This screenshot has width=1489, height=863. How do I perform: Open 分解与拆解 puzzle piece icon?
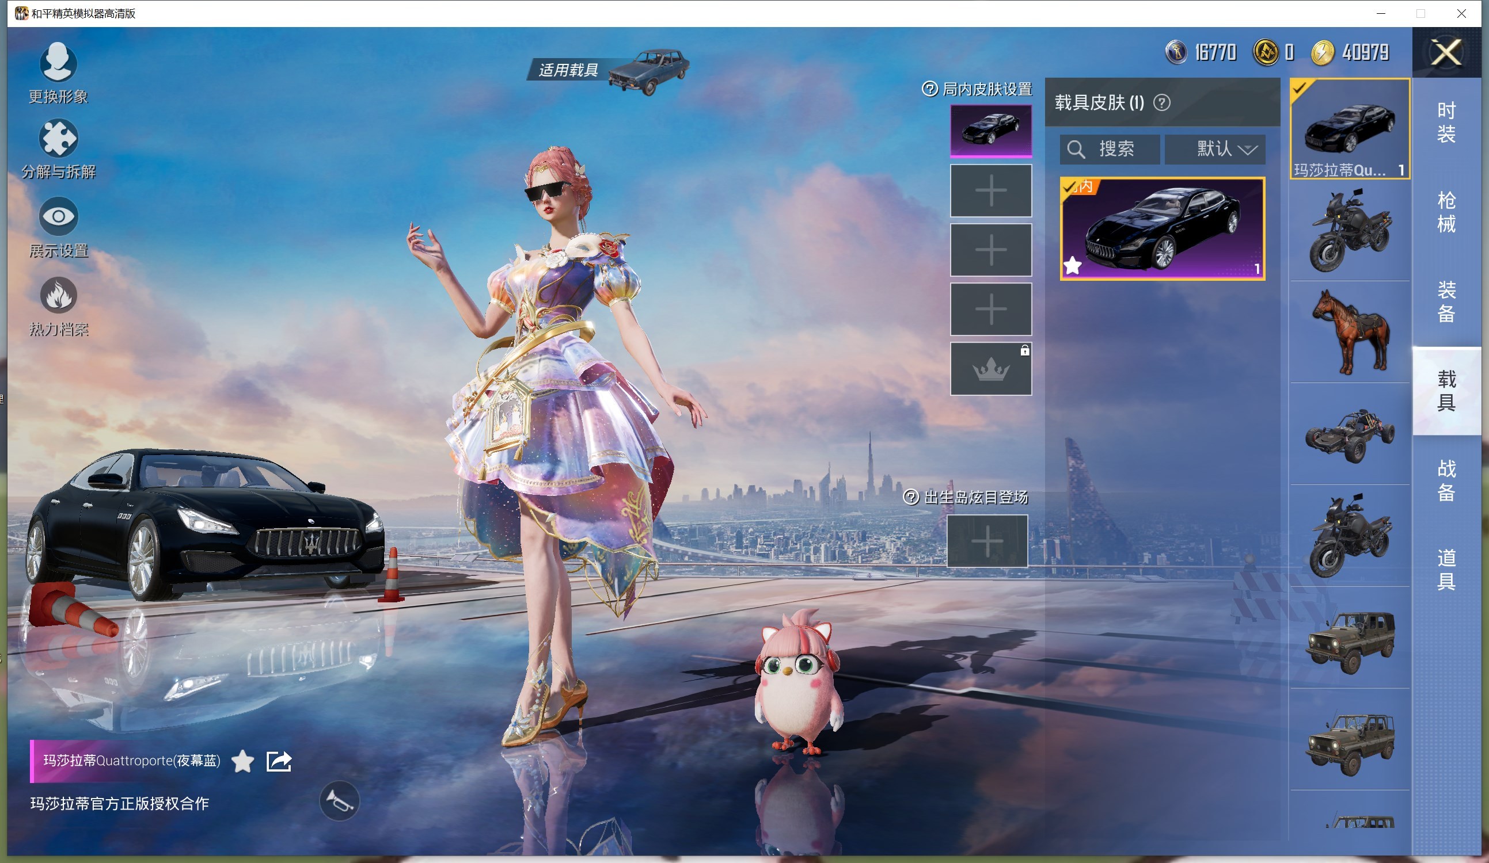[58, 139]
